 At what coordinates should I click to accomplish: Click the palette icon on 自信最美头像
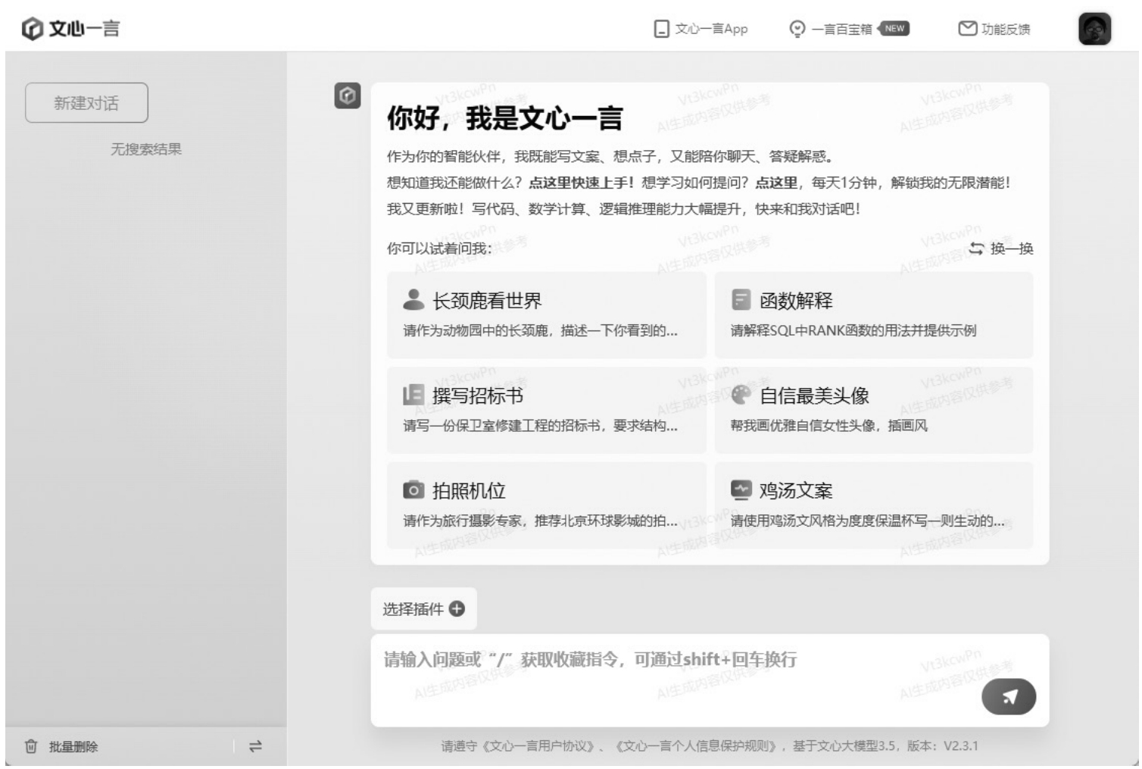741,395
